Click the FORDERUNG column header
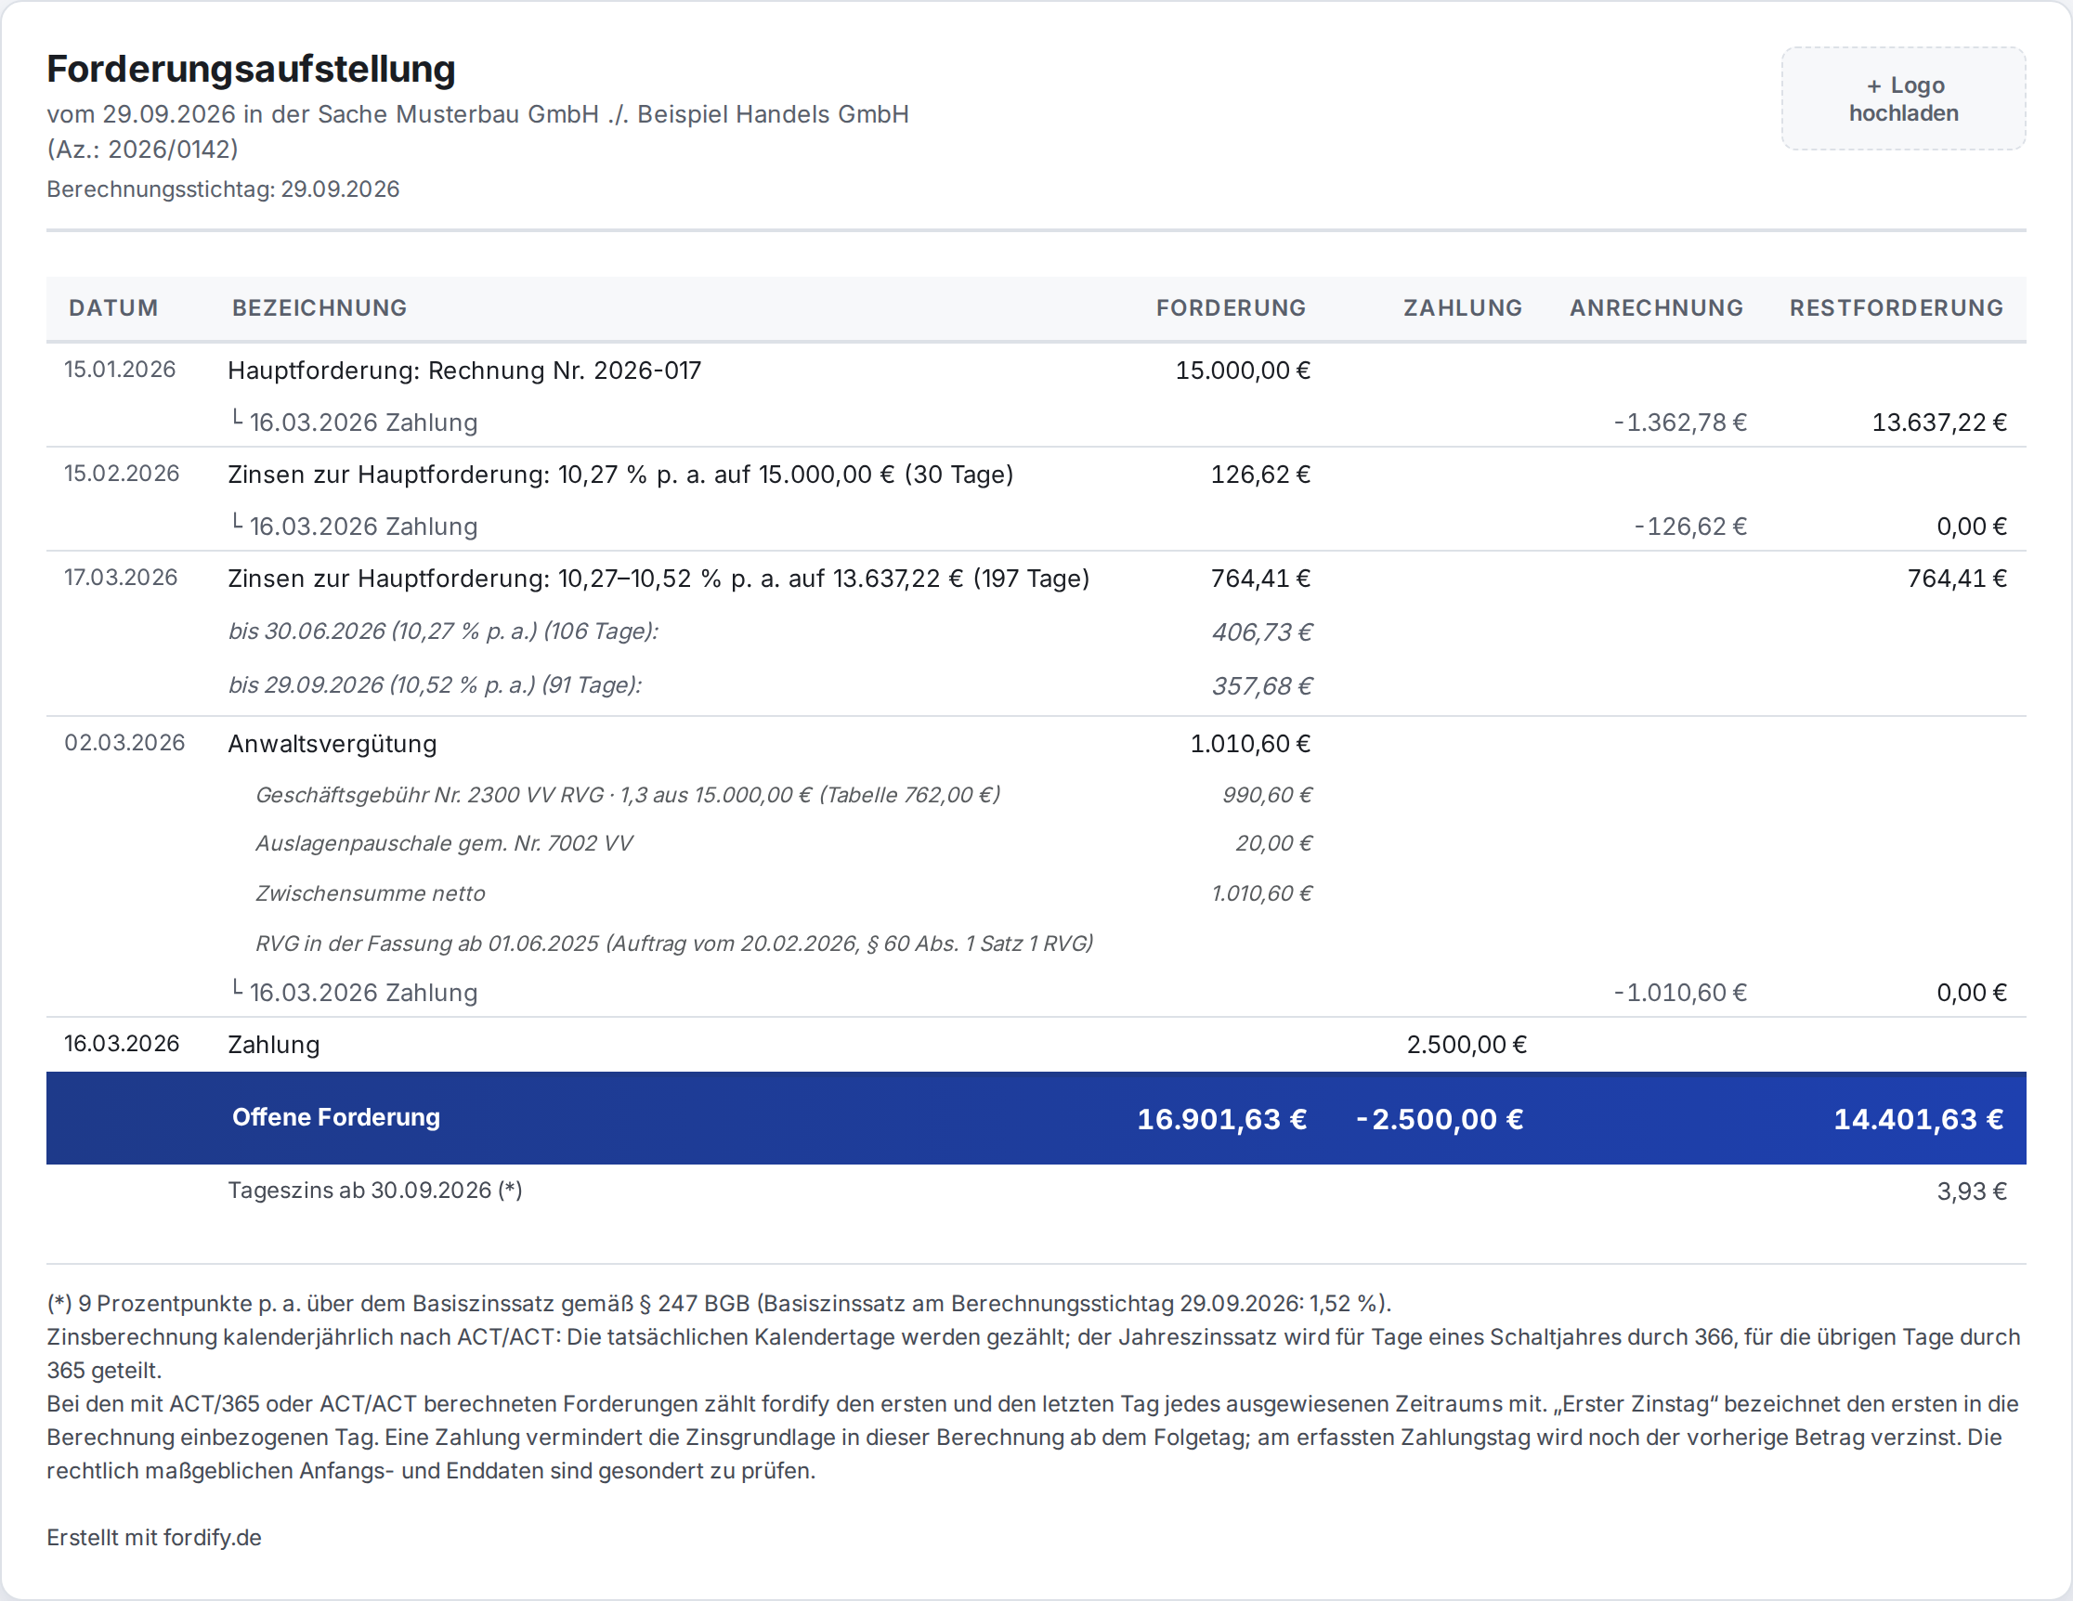This screenshot has width=2073, height=1601. [1230, 307]
